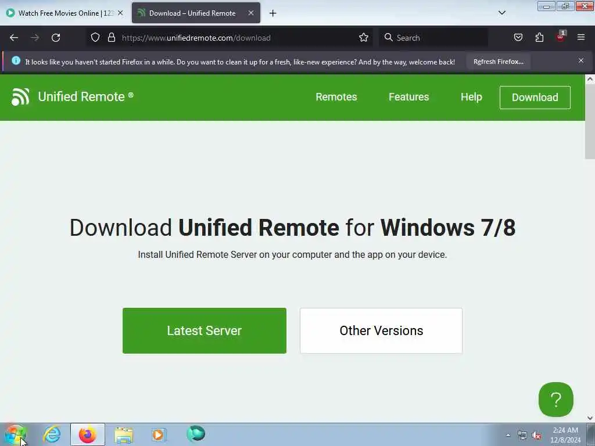Click the Unified Remote logo
This screenshot has height=446, width=595.
tap(20, 97)
